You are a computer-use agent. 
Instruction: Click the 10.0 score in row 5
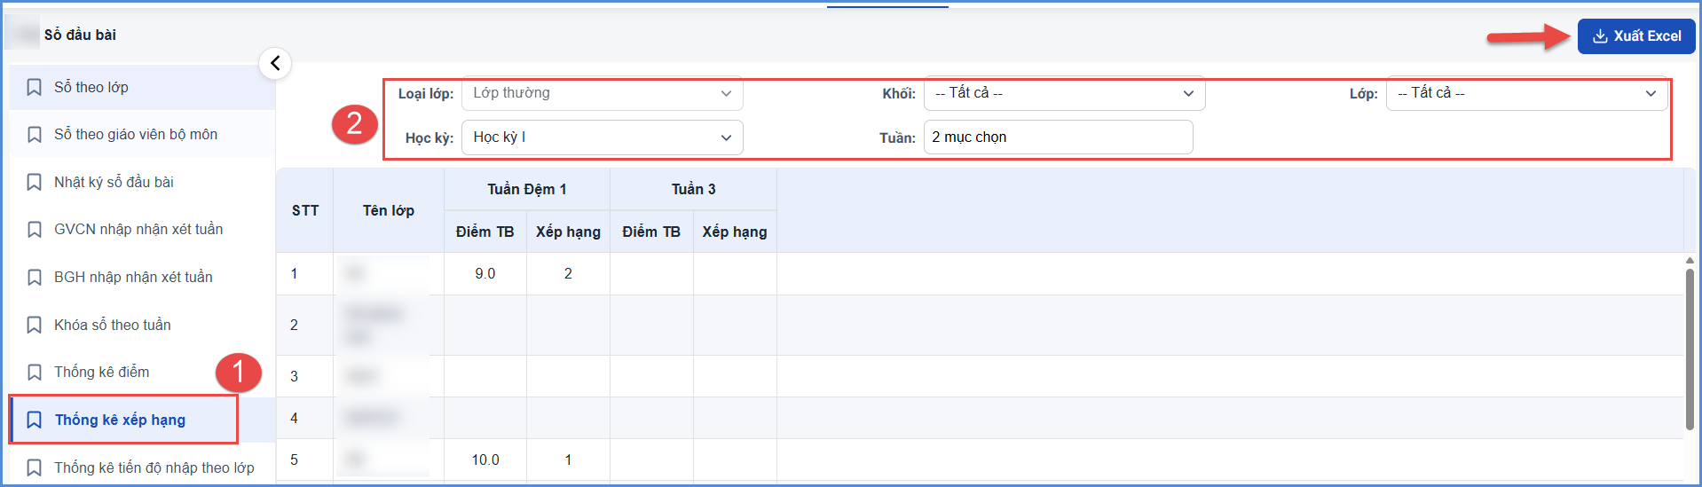click(485, 460)
